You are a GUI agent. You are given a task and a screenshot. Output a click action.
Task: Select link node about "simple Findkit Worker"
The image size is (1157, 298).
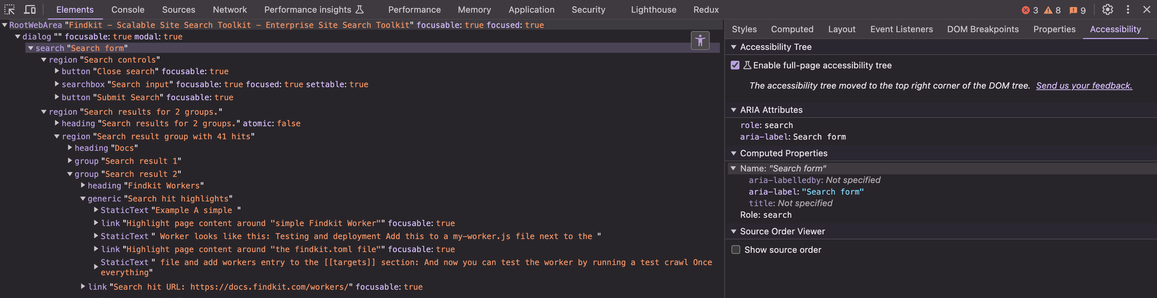pos(278,223)
